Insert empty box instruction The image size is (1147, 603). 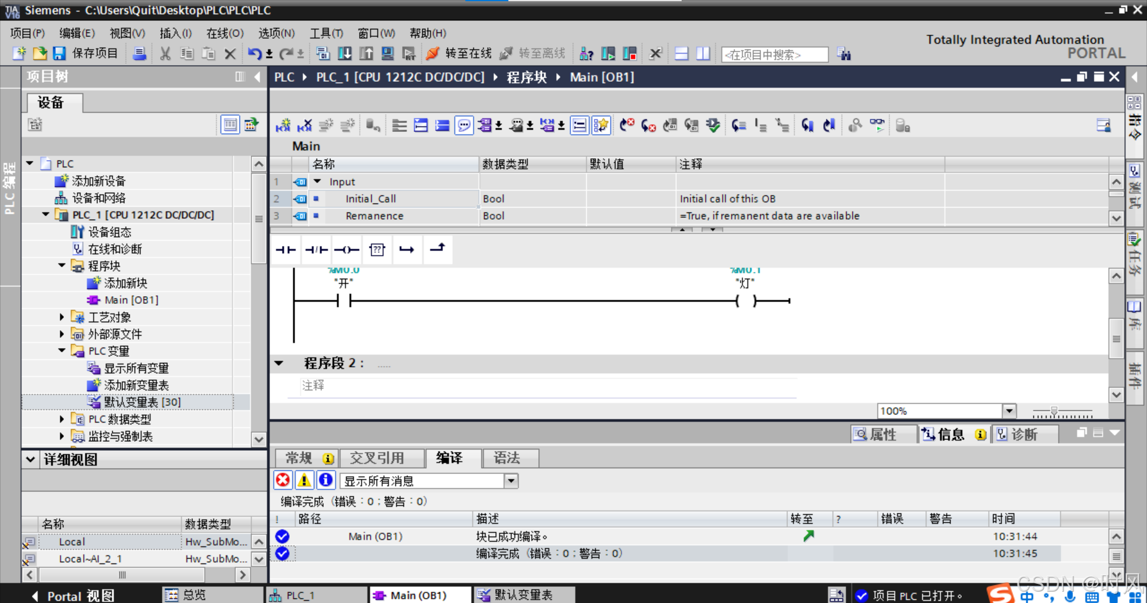click(377, 250)
